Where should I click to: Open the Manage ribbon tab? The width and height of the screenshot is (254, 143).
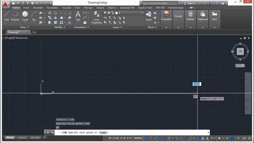(x=88, y=8)
